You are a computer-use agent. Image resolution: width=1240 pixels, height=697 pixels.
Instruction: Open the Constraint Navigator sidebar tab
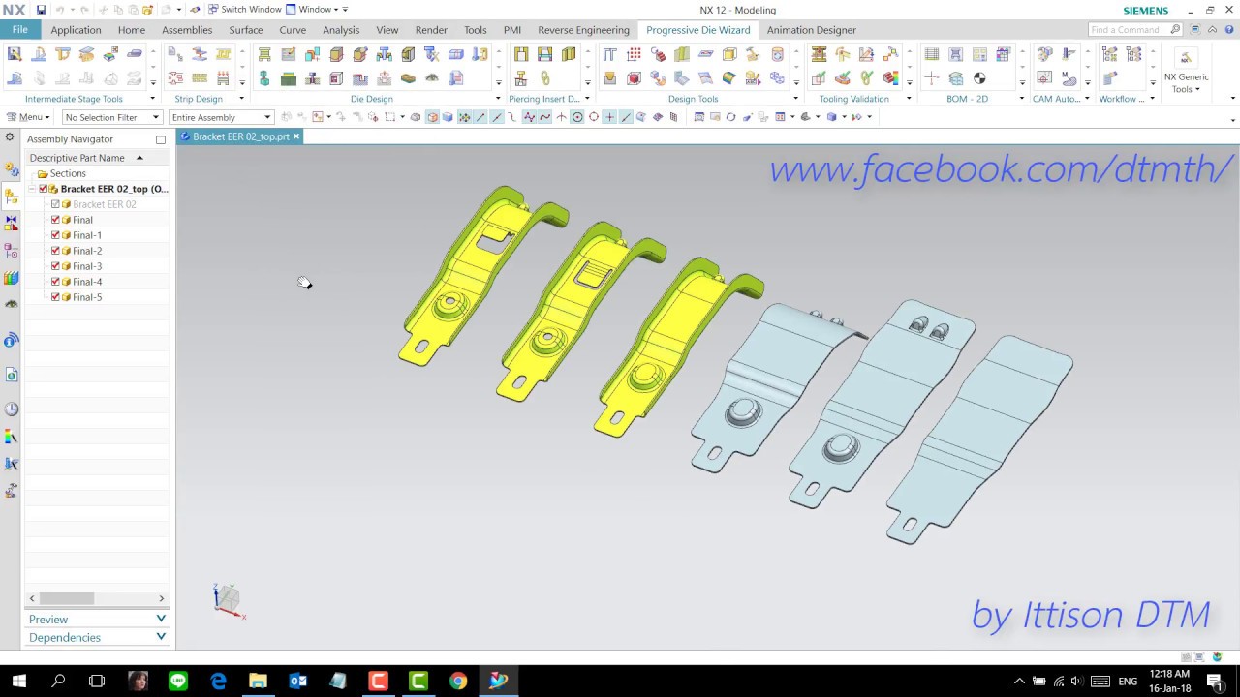[x=11, y=223]
